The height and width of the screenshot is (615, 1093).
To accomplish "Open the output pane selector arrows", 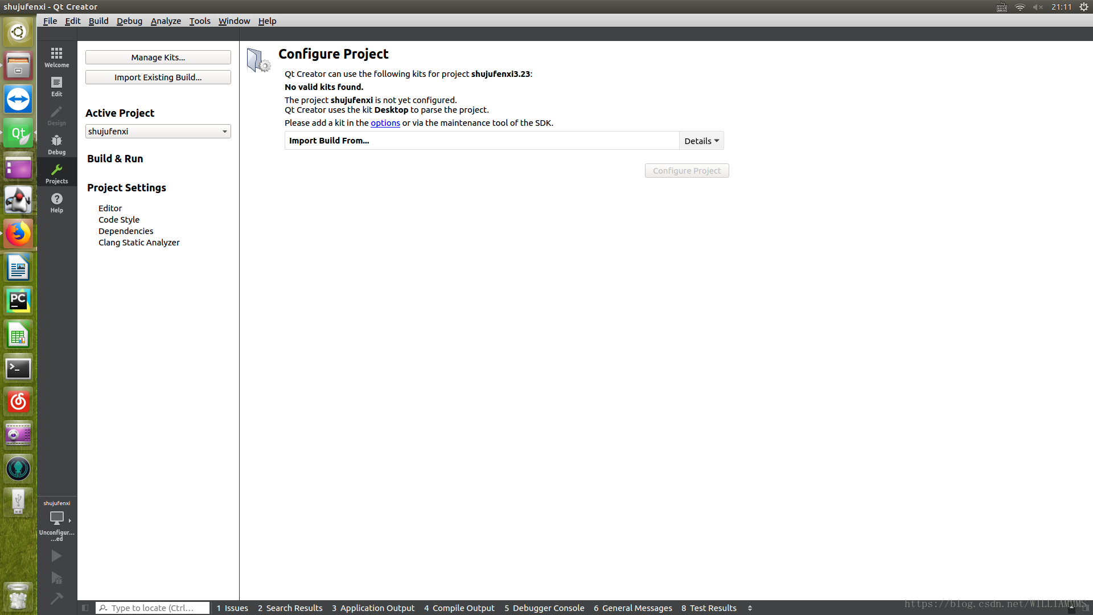I will point(750,608).
